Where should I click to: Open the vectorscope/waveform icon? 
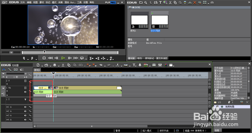pyautogui.click(x=166, y=65)
